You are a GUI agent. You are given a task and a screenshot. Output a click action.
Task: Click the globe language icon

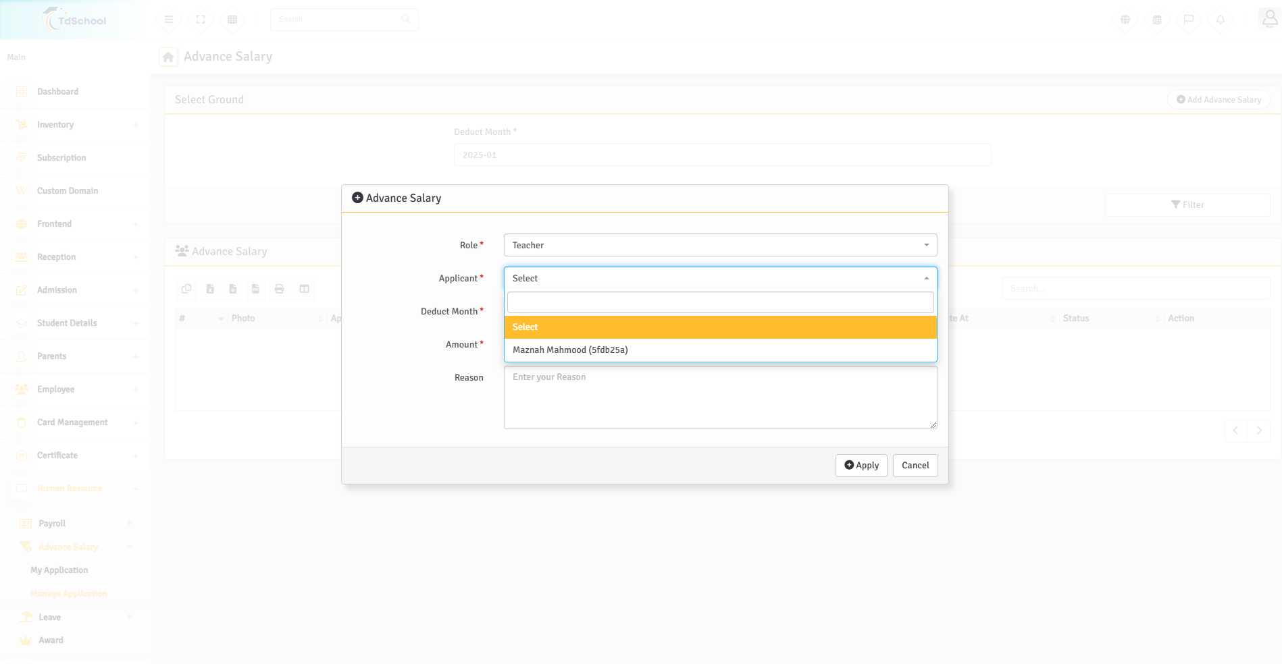click(x=1125, y=20)
